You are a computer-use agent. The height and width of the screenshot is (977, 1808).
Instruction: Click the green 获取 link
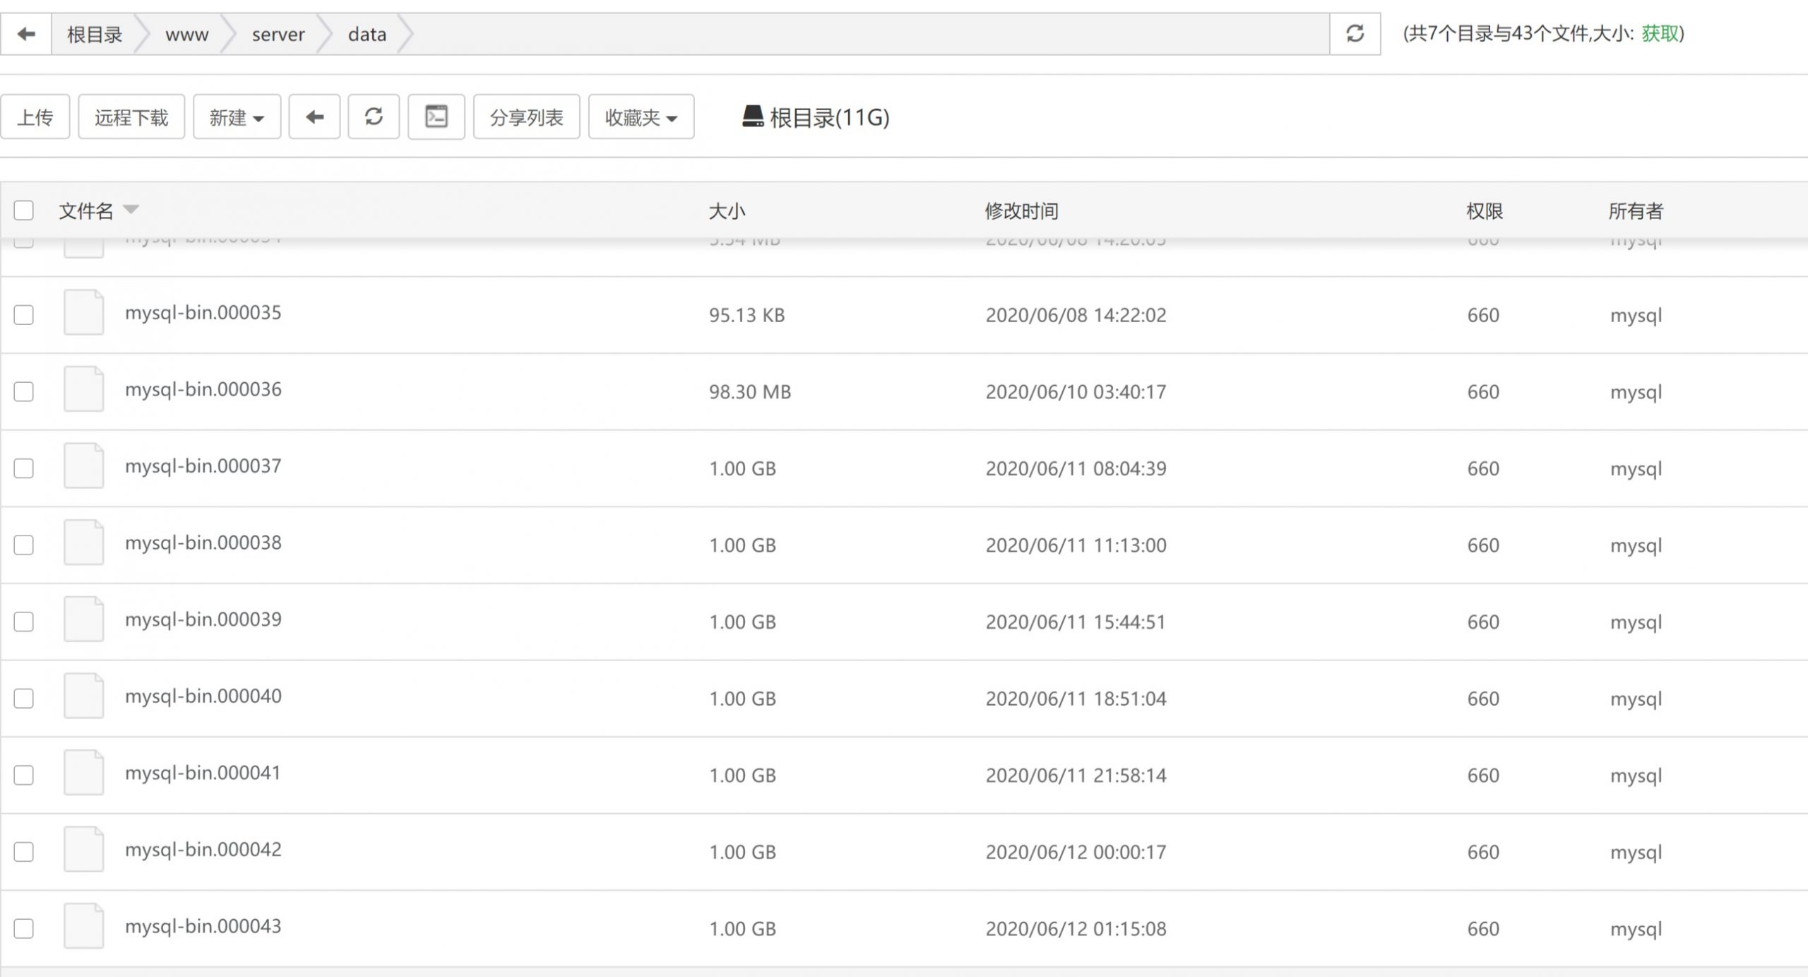click(x=1659, y=34)
